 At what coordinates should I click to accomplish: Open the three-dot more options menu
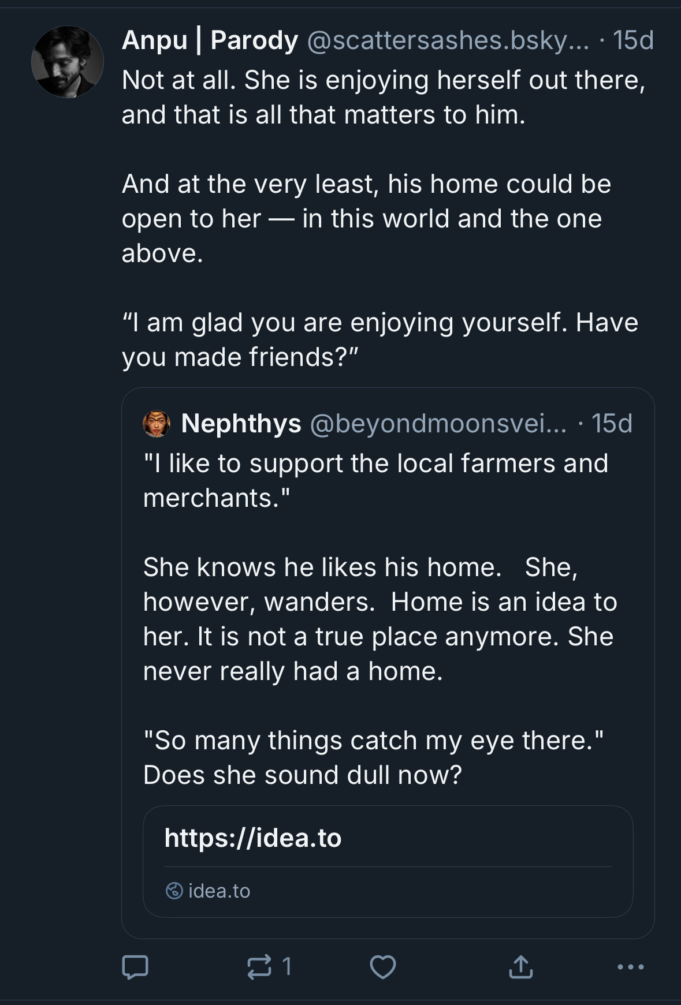coord(630,967)
